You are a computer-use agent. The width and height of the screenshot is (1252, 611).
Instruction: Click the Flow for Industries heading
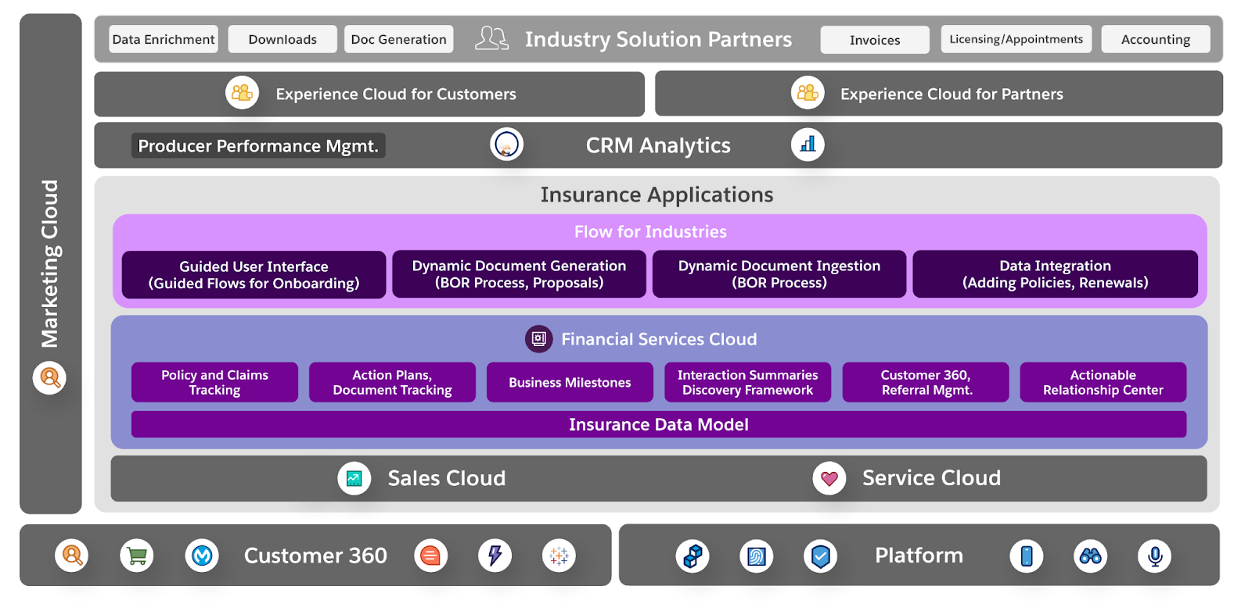coord(650,231)
